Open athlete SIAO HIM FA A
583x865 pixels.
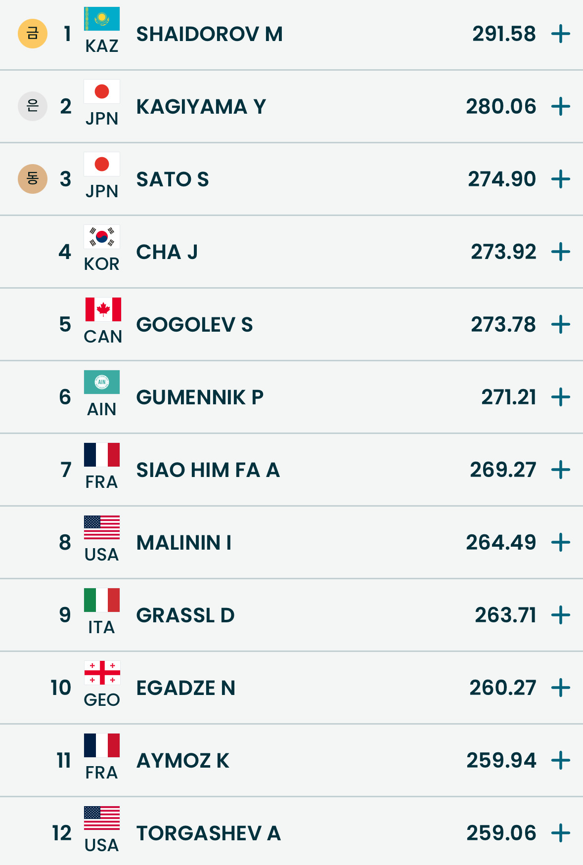coord(208,470)
